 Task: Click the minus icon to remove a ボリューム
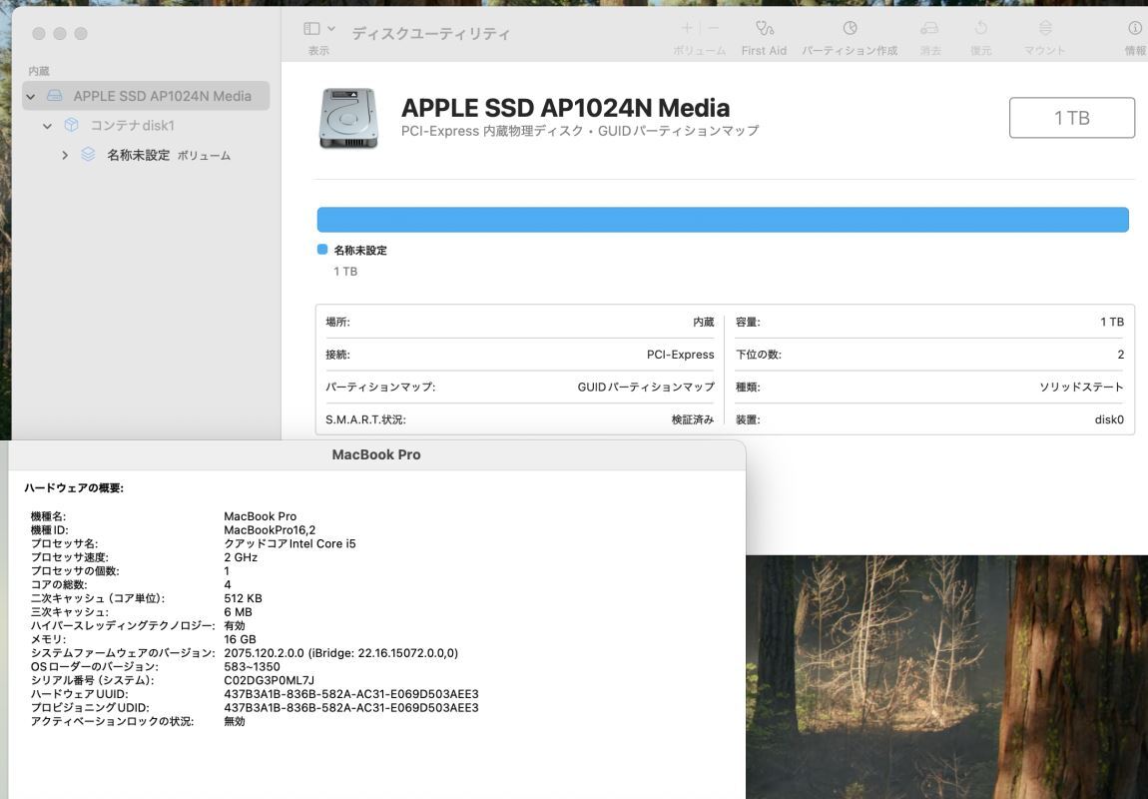(x=714, y=28)
